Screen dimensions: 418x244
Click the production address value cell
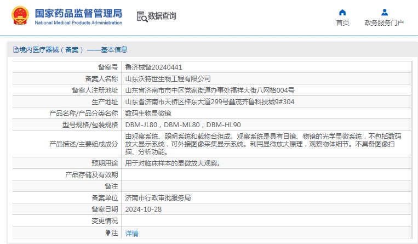tap(210, 101)
